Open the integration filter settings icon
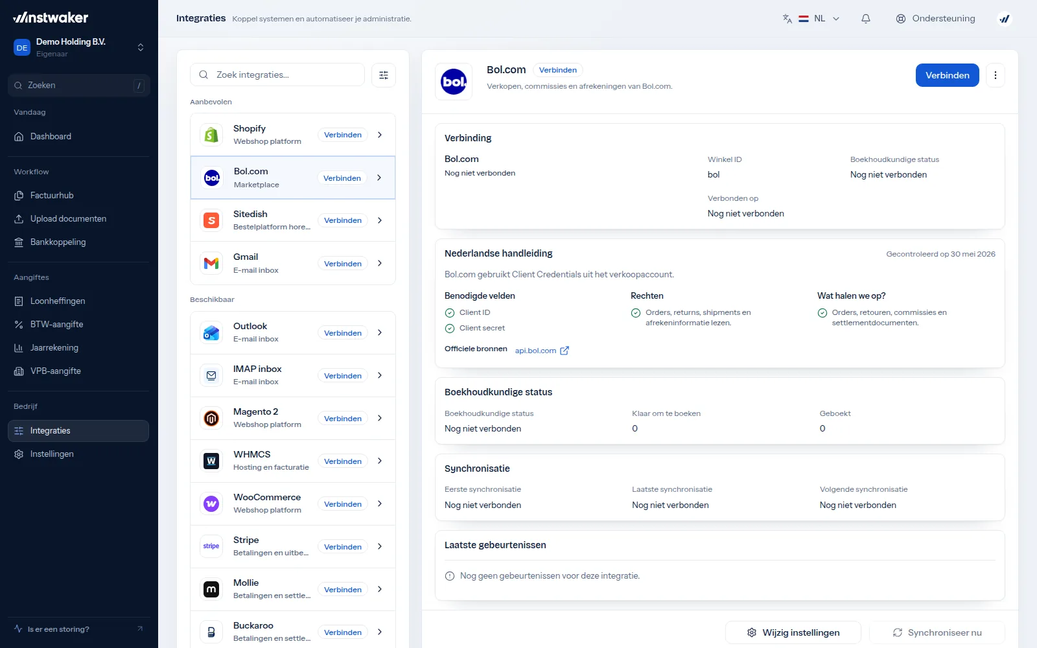Viewport: 1037px width, 648px height. tap(384, 75)
